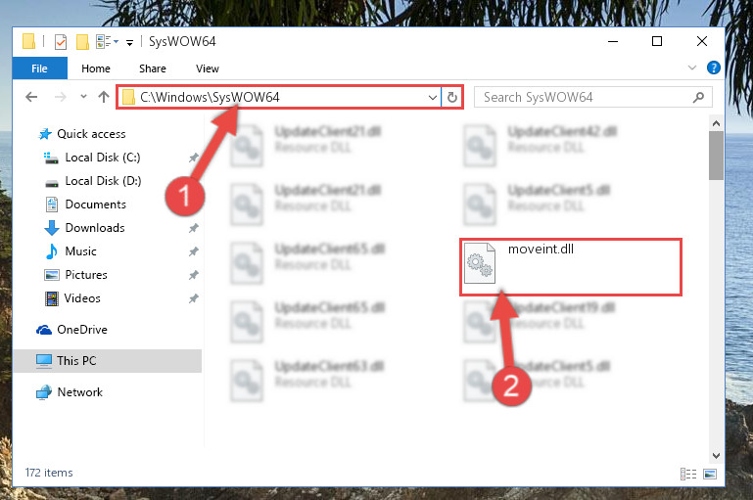Toggle the pin next to Music

tap(194, 251)
